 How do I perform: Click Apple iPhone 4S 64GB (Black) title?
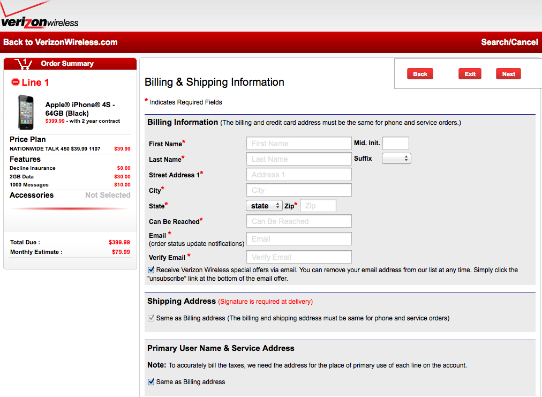click(x=80, y=109)
